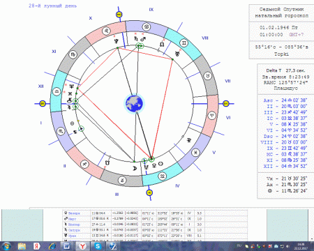314x251 pixels.
Task: Click the Gemini sign symbol on the zodiac ring
Action: click(184, 43)
